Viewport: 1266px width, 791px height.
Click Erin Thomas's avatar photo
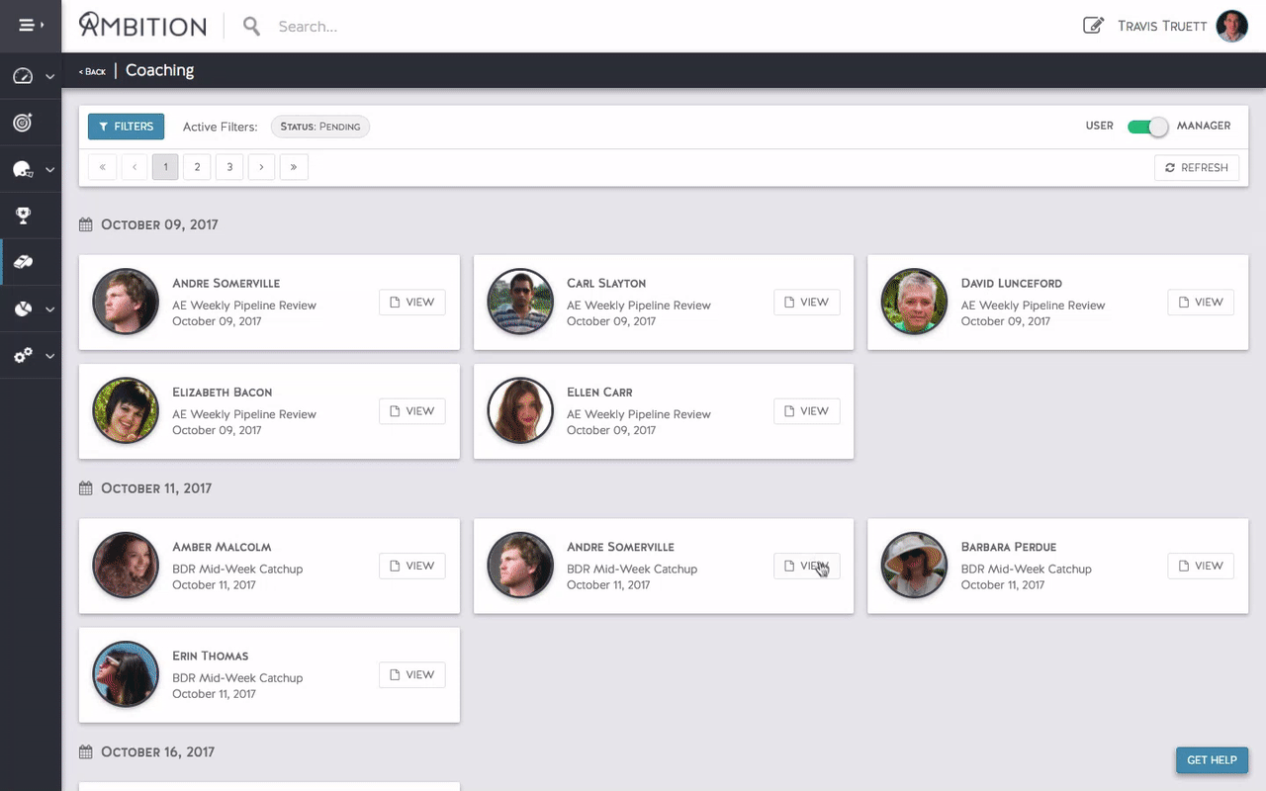(x=126, y=674)
